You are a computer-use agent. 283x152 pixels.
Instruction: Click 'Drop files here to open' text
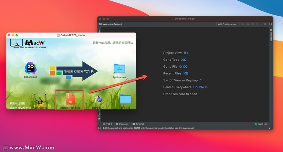(180, 94)
